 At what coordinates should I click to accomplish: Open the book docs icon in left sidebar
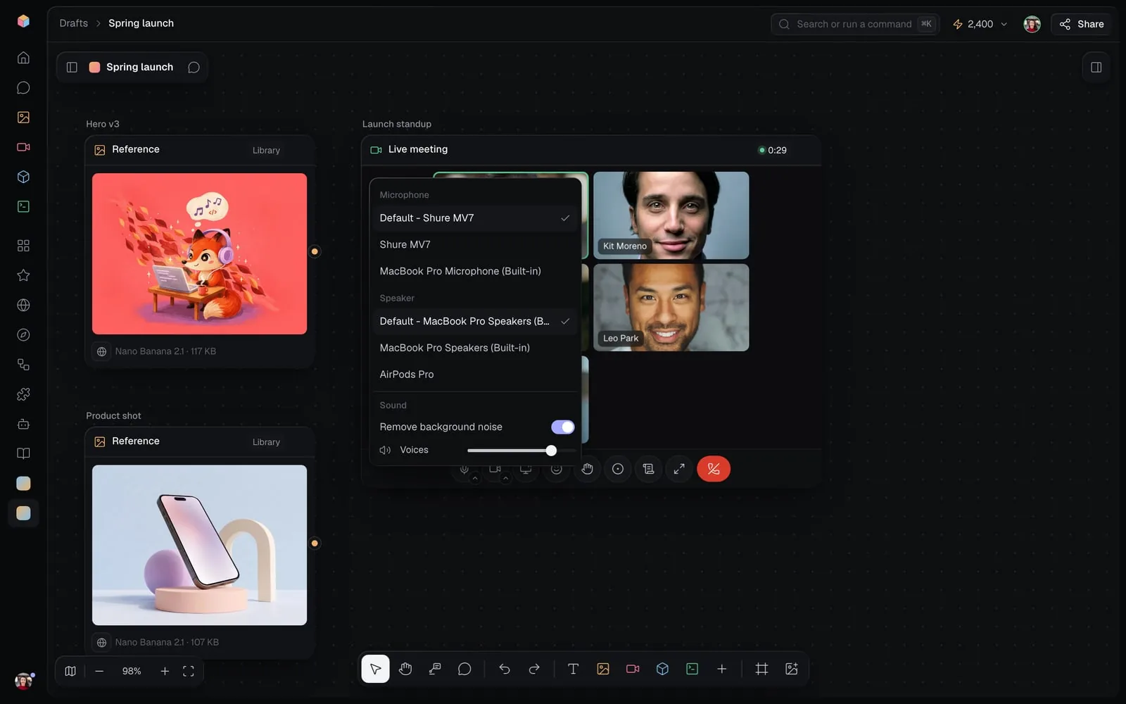point(23,453)
